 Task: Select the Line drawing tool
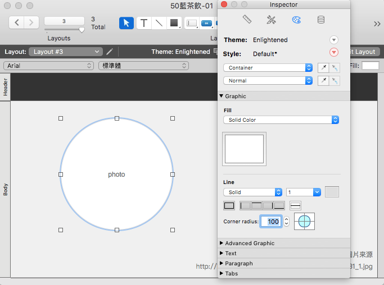point(159,23)
